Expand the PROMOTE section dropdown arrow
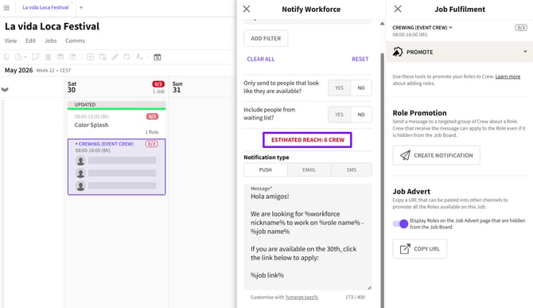This screenshot has width=533, height=308. click(525, 52)
